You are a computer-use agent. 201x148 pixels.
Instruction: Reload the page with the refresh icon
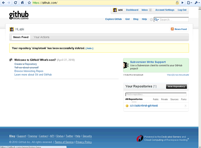tap(16, 3)
